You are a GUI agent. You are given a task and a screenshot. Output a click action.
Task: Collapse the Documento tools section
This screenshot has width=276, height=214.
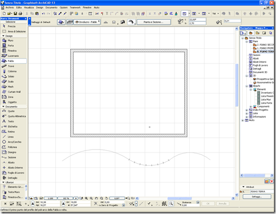(x=3, y=106)
